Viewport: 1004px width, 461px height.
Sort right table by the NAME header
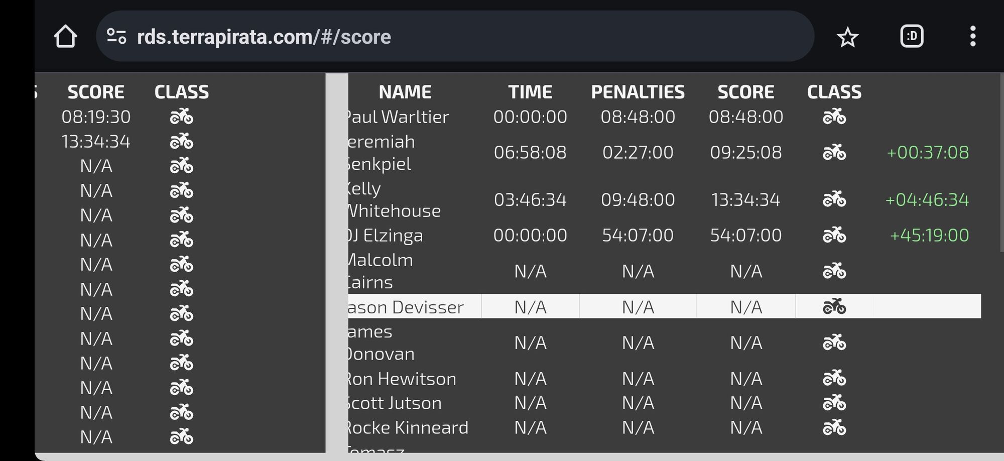point(405,92)
